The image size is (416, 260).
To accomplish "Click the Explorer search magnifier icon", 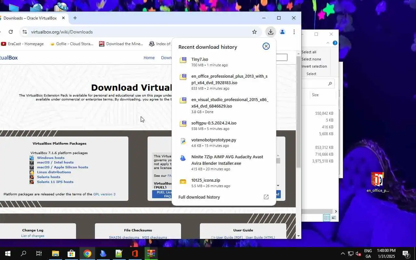I will (330, 84).
